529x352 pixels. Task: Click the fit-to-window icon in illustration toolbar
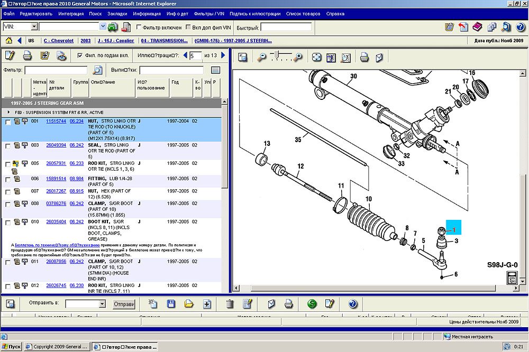click(316, 57)
